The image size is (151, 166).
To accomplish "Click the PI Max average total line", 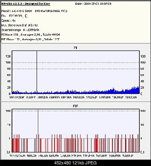I will tap(31, 35).
